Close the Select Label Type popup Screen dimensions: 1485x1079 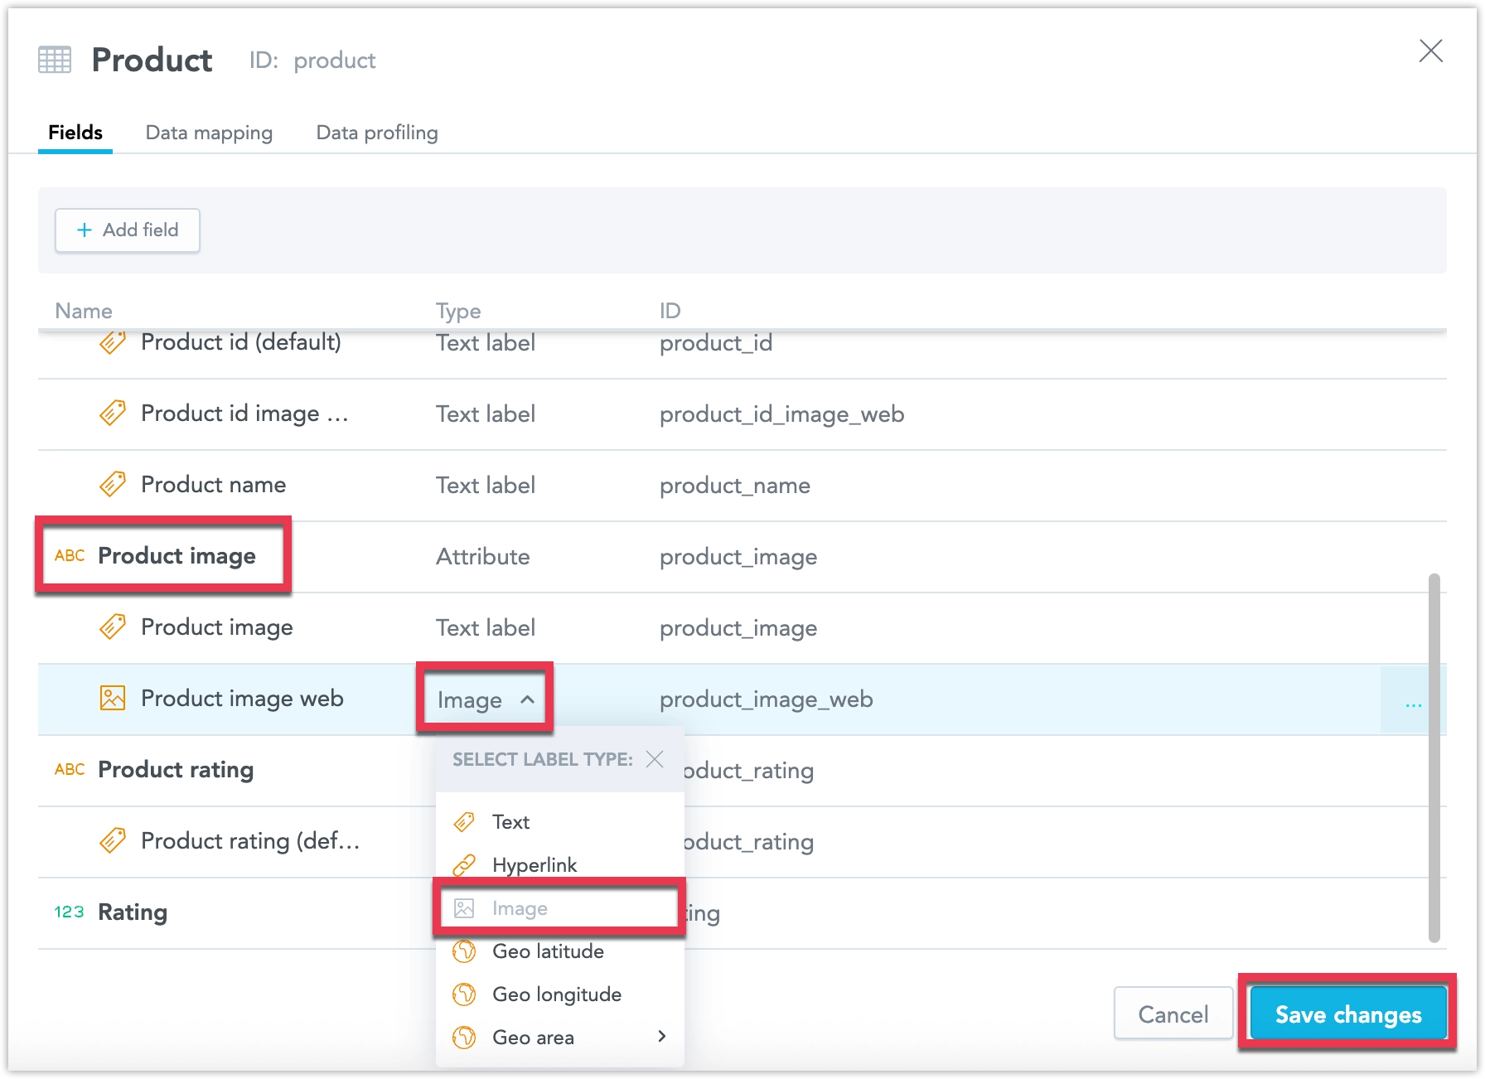point(655,759)
